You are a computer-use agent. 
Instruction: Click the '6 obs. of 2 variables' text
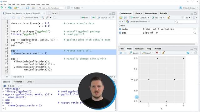(x=158, y=29)
